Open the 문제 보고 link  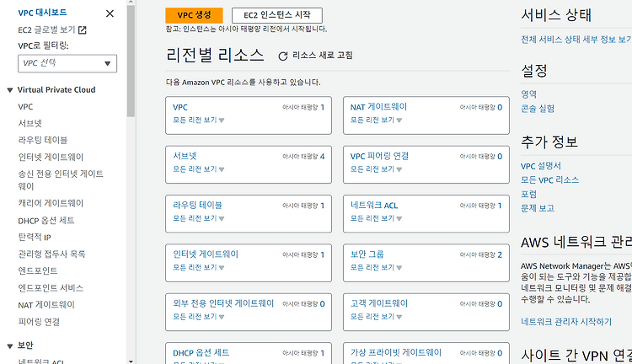[x=538, y=208]
